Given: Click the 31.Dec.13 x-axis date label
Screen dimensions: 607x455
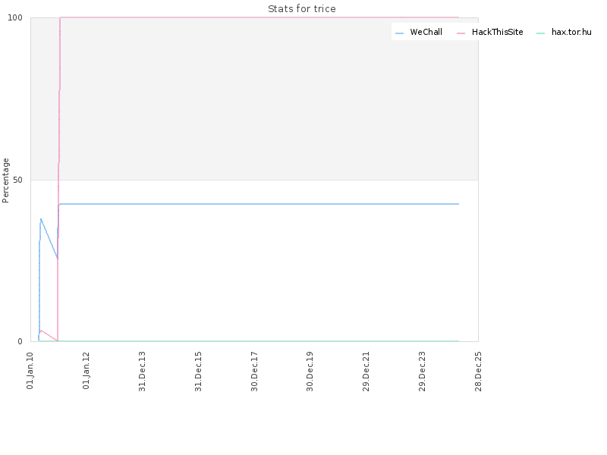Looking at the screenshot, I should tap(142, 371).
